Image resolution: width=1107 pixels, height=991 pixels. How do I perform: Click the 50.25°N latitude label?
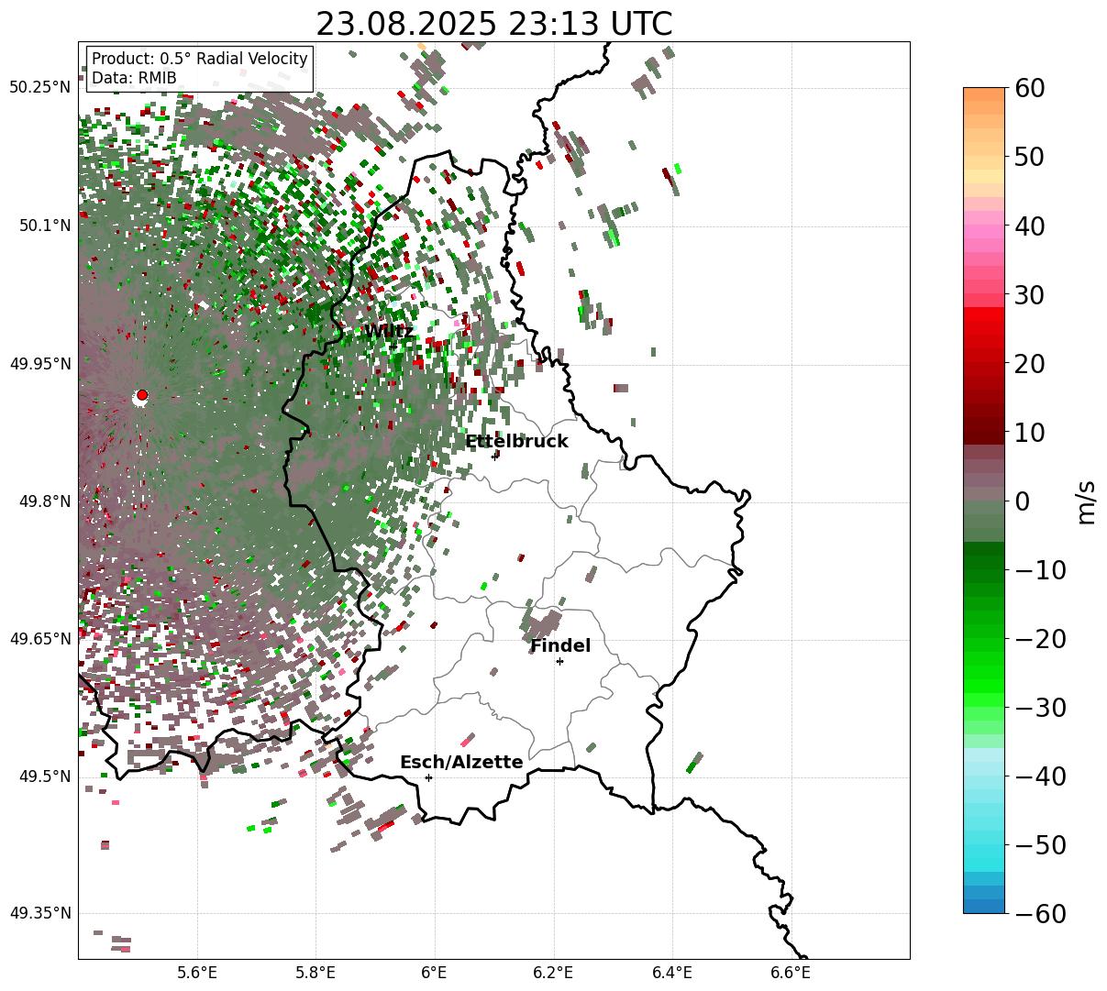(x=40, y=88)
